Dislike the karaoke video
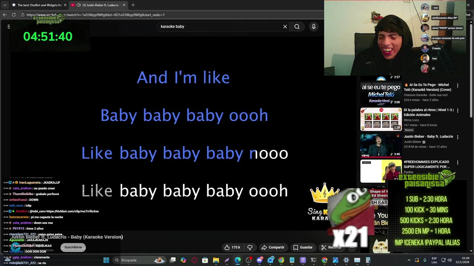 [250, 247]
